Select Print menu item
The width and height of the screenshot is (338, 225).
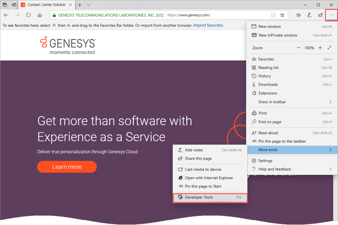pyautogui.click(x=292, y=113)
